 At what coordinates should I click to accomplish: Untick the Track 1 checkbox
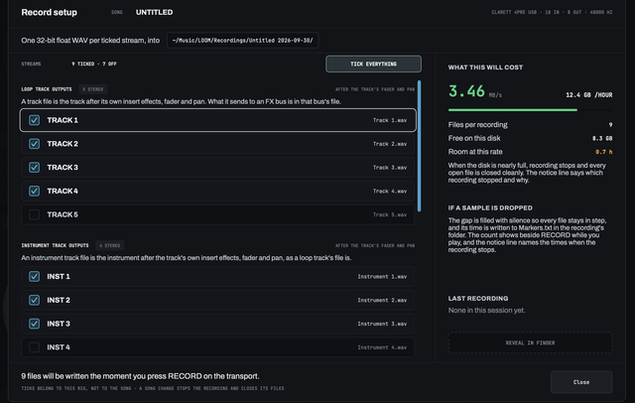point(34,120)
